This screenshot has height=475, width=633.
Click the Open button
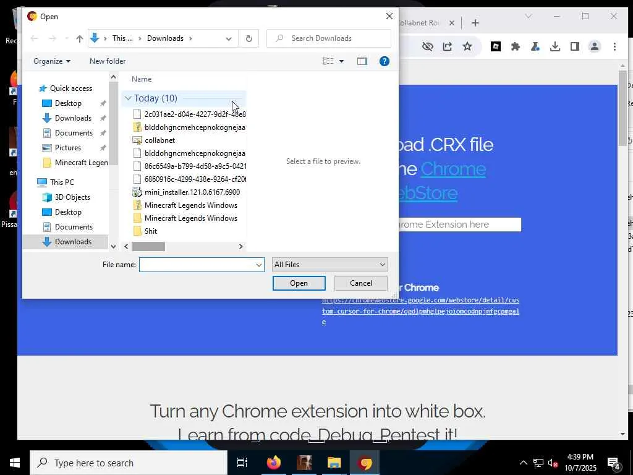click(299, 283)
